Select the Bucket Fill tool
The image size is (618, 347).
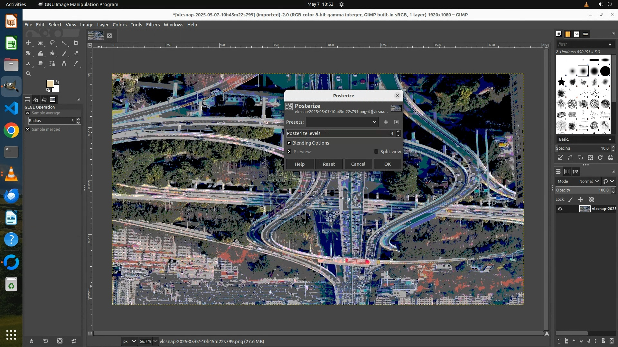(x=52, y=53)
